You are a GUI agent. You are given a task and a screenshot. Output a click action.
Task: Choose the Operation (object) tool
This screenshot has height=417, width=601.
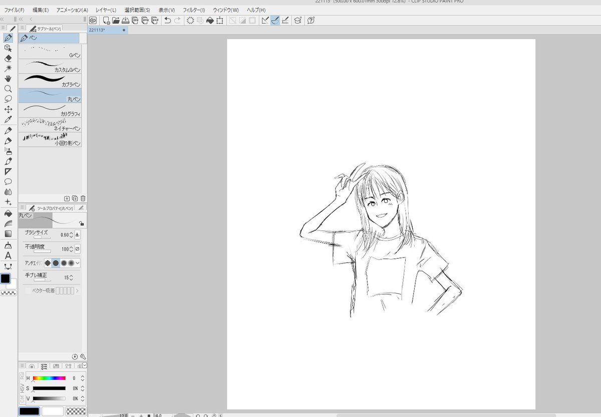click(x=8, y=48)
